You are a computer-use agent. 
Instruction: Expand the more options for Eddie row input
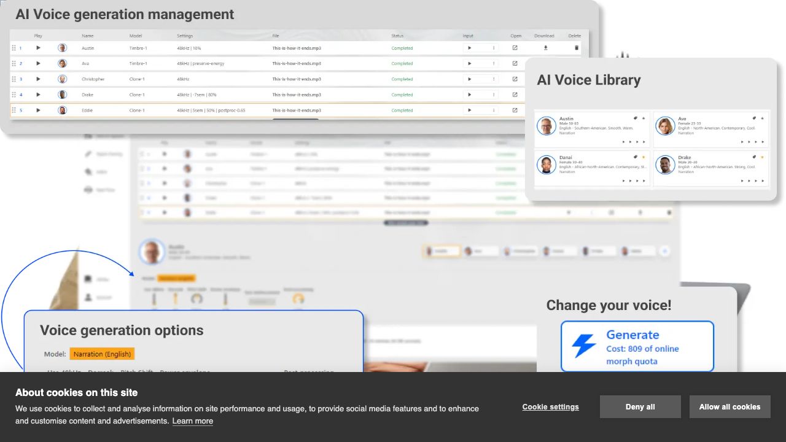click(494, 110)
